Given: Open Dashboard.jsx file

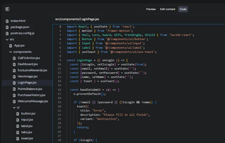Looking at the screenshot, I should [28, 64].
